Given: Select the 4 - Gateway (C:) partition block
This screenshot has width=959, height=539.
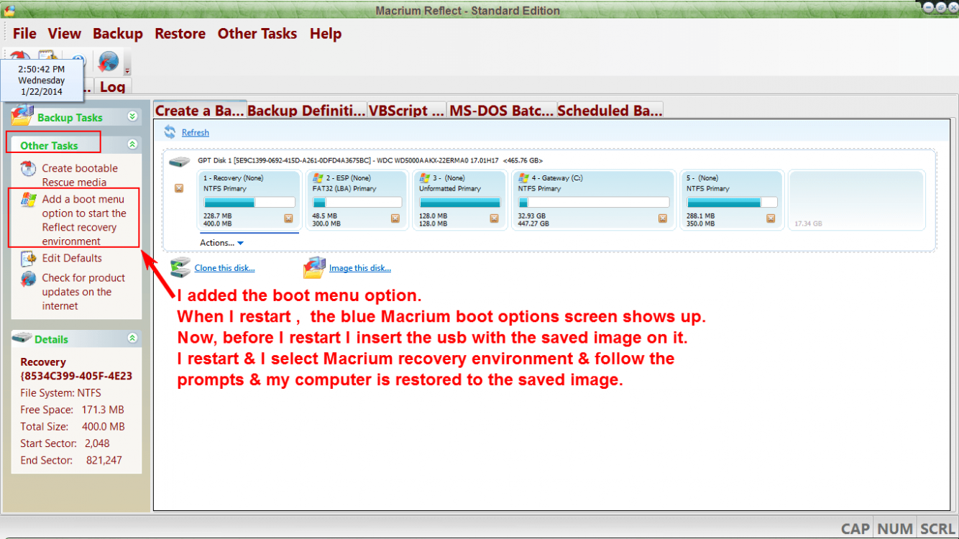Looking at the screenshot, I should point(594,201).
